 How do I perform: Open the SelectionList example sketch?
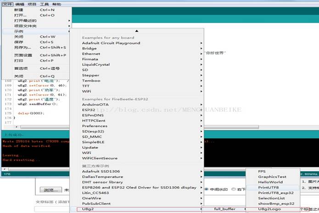(x=273, y=198)
